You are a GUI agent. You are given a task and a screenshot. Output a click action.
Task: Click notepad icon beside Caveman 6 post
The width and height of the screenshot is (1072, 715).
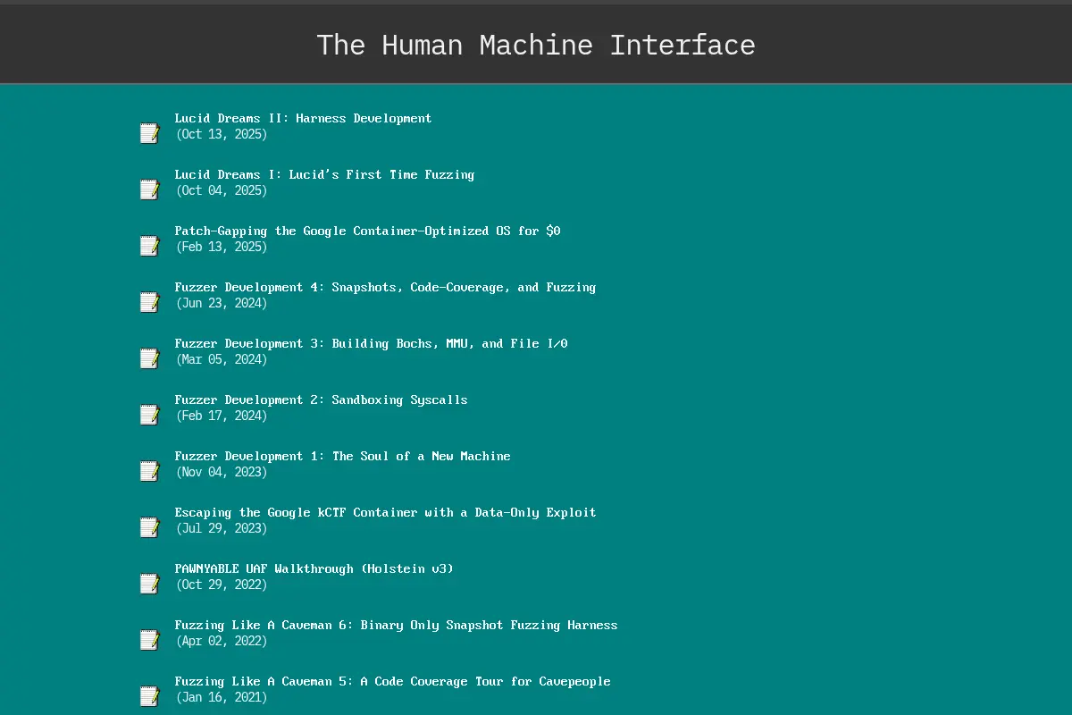[x=149, y=640]
